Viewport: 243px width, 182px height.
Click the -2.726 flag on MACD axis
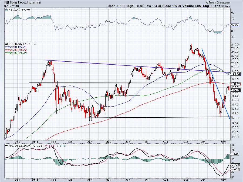pyautogui.click(x=235, y=165)
